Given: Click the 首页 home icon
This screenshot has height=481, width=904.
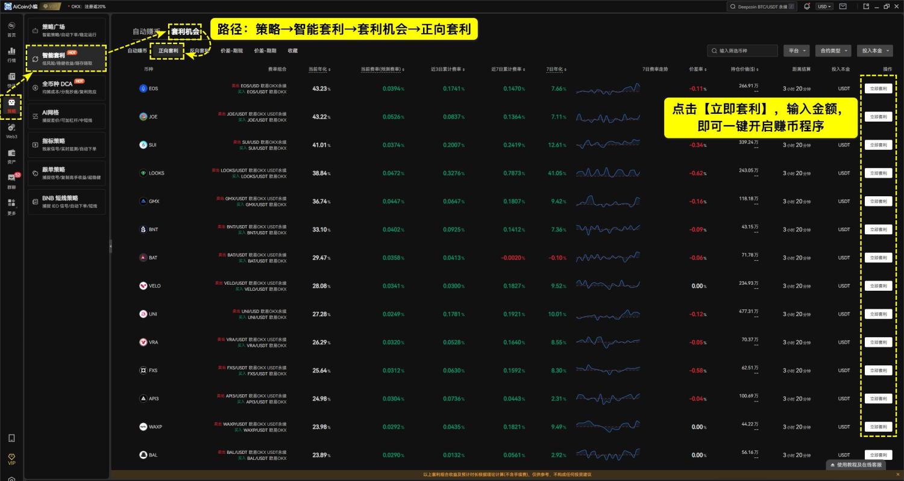Looking at the screenshot, I should point(11,28).
